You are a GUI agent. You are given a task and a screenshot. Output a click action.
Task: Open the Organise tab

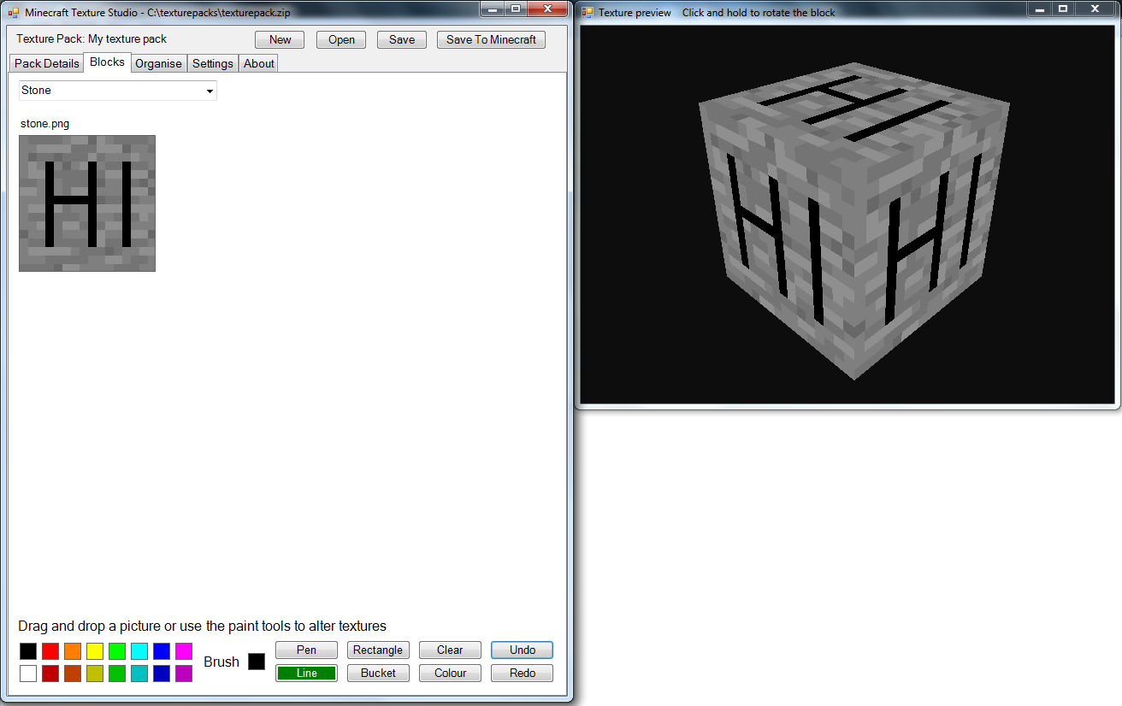click(x=158, y=63)
